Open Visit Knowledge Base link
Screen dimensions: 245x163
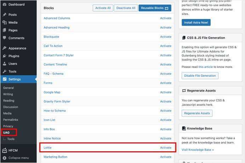click(x=198, y=150)
